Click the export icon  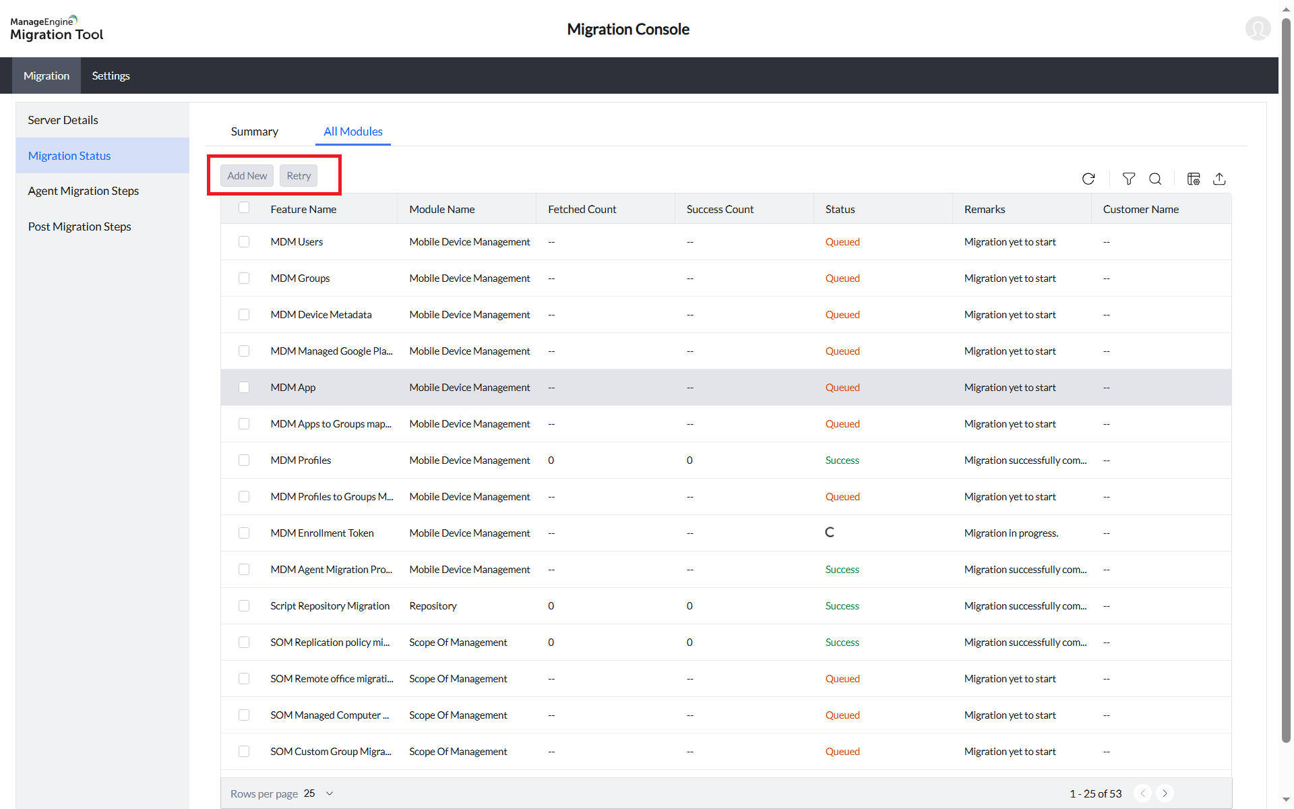pos(1219,179)
